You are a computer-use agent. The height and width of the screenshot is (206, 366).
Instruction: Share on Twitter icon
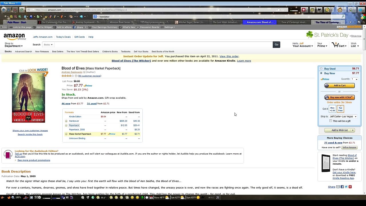point(346,187)
